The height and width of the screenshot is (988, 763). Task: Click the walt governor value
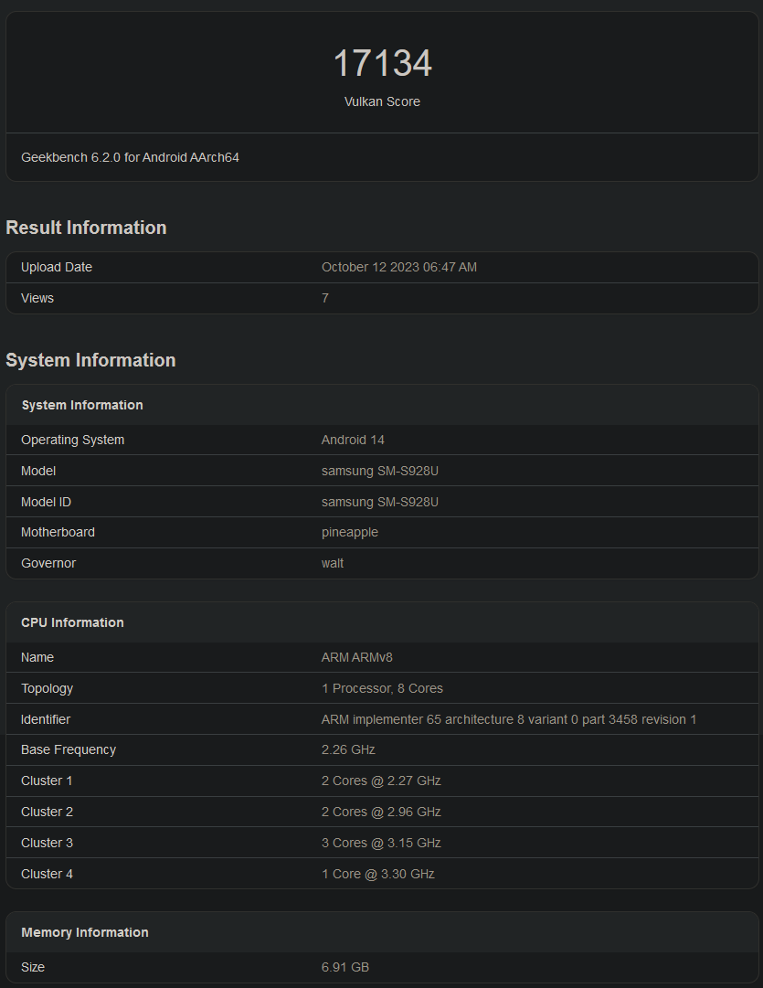point(333,563)
